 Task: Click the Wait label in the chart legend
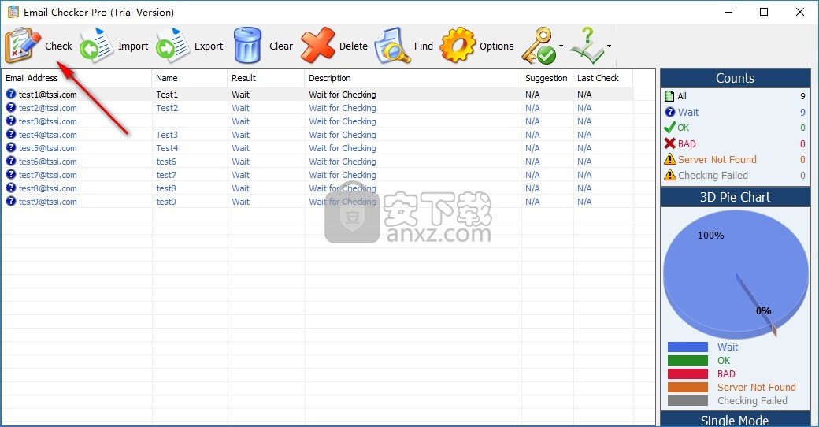(x=728, y=347)
